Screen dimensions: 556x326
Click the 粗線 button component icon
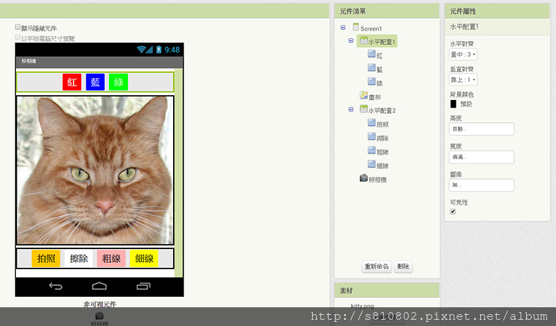372,151
